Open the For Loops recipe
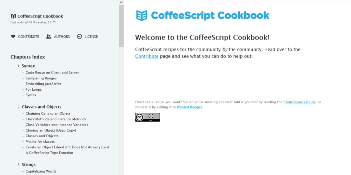 click(34, 89)
